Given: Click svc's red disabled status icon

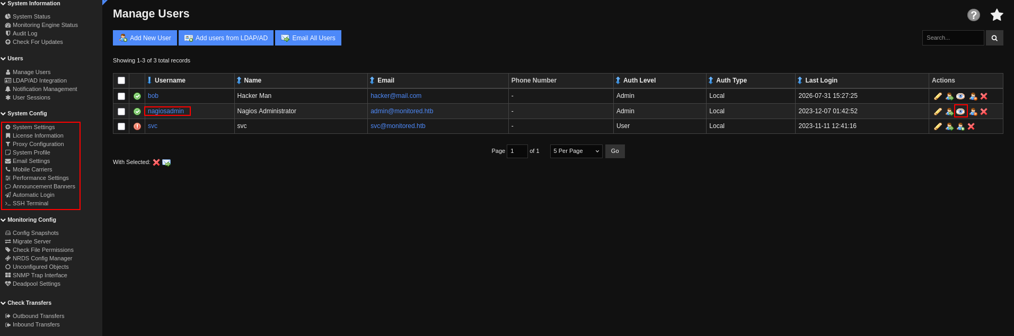Looking at the screenshot, I should click(x=137, y=126).
